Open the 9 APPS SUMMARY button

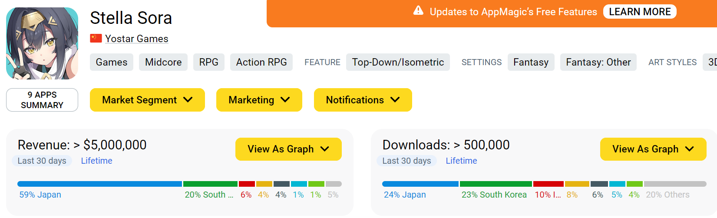pyautogui.click(x=42, y=100)
